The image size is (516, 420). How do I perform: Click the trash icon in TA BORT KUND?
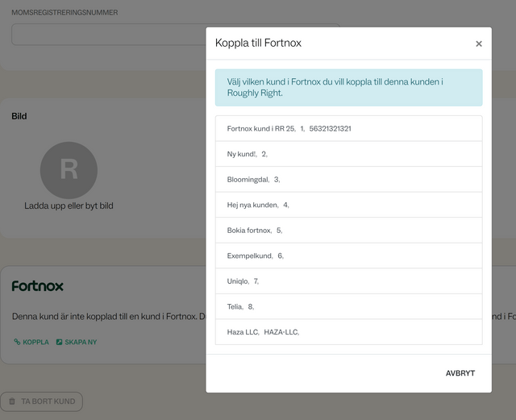pyautogui.click(x=12, y=401)
